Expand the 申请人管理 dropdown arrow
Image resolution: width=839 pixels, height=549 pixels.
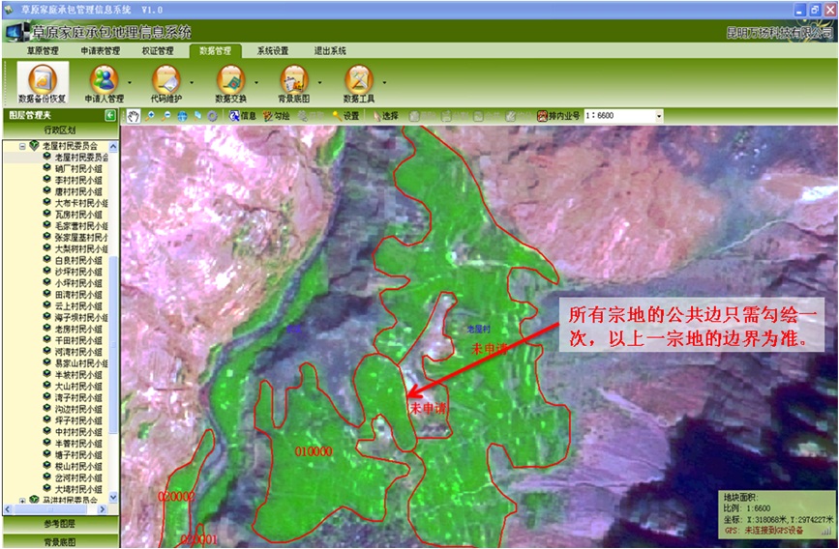(x=129, y=81)
